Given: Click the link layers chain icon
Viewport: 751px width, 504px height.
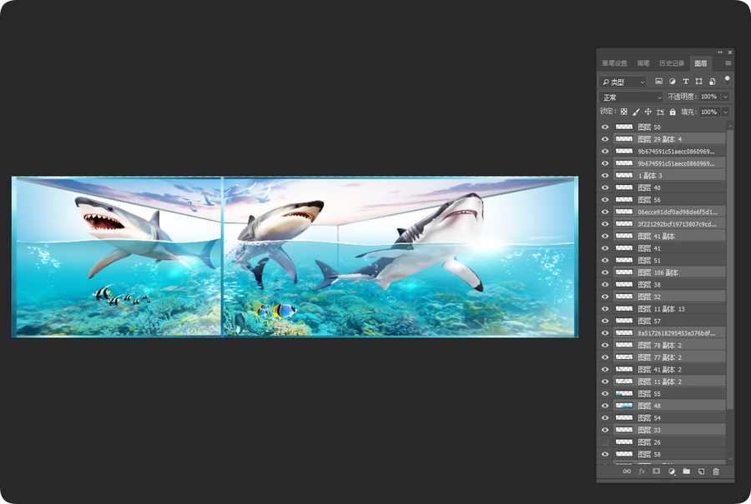Looking at the screenshot, I should click(627, 472).
